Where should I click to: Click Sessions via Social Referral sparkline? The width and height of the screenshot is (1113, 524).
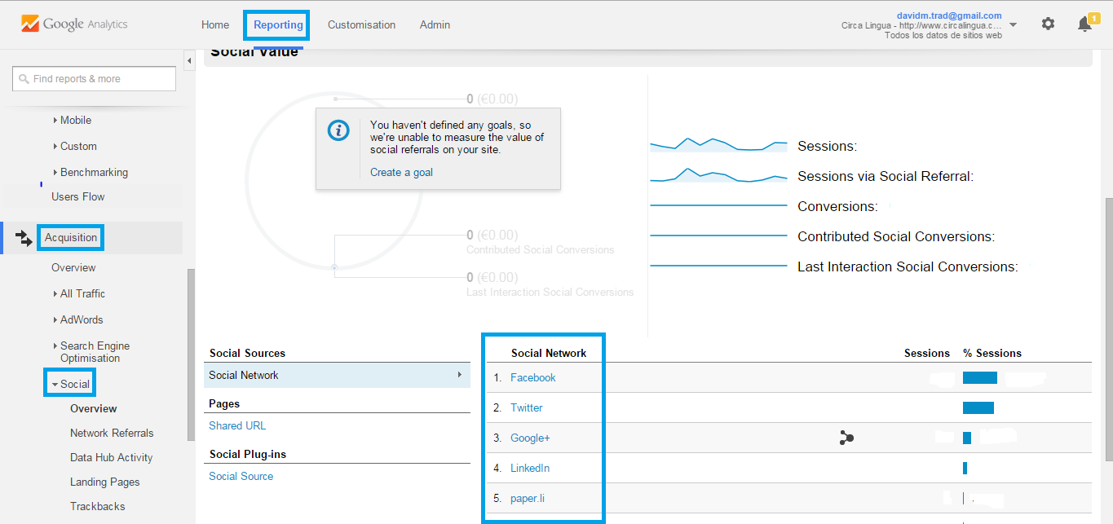(x=718, y=175)
